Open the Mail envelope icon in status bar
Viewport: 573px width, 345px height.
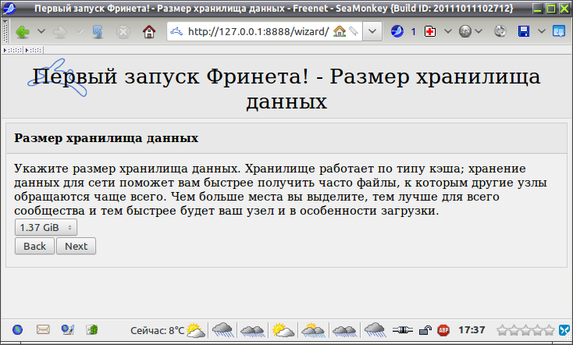(x=43, y=329)
